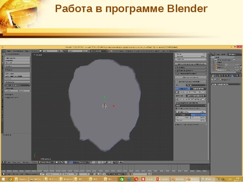Select the Front draw-depth toggle
243x182 pixels.
198,115
